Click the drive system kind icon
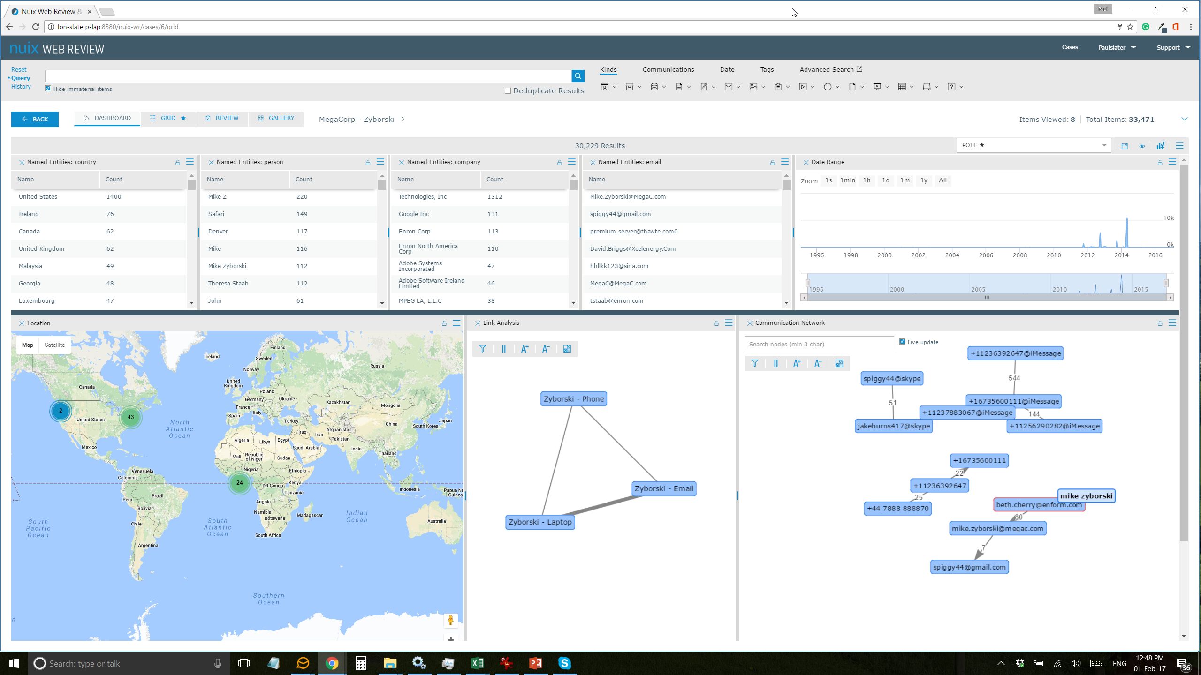Screen dimensions: 1201x675 927,87
